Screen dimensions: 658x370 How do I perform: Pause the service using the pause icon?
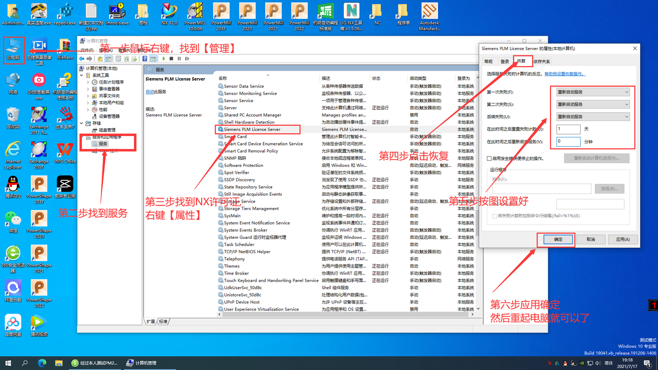pos(179,59)
